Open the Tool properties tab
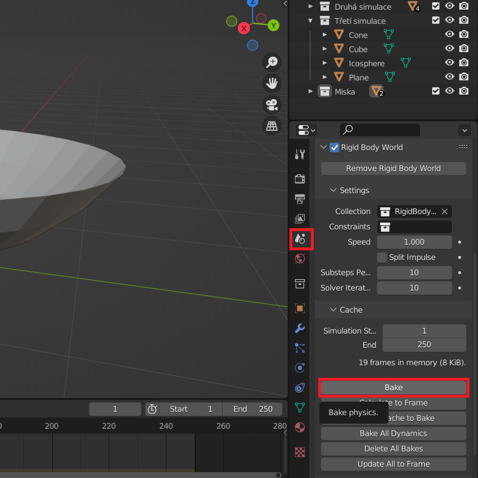478x478 pixels. coord(300,154)
